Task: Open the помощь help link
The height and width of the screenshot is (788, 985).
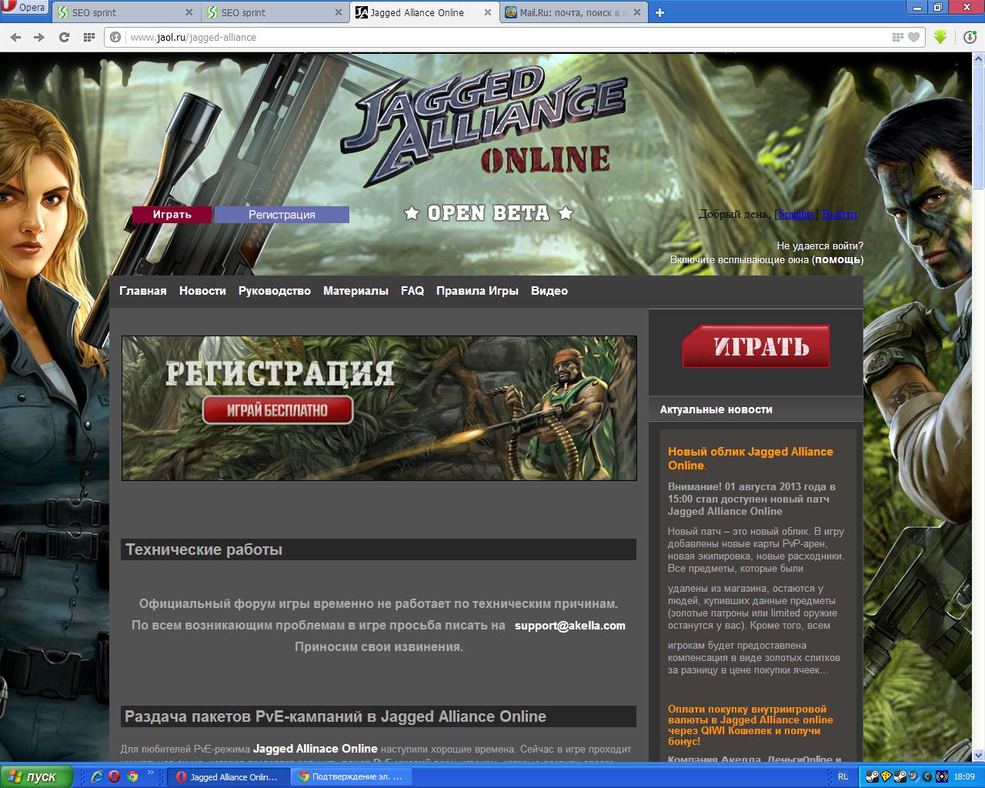Action: click(837, 259)
